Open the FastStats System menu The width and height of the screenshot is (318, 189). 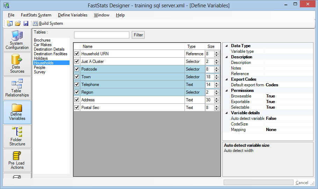36,15
